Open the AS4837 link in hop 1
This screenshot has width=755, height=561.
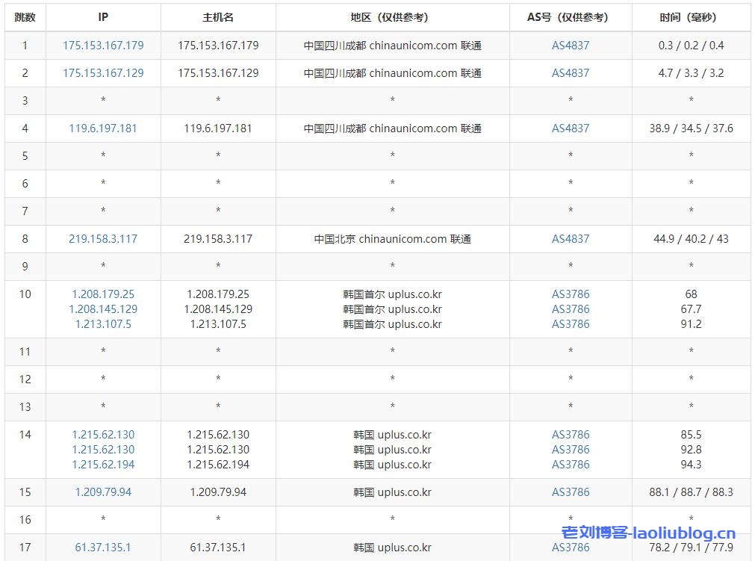pos(571,46)
